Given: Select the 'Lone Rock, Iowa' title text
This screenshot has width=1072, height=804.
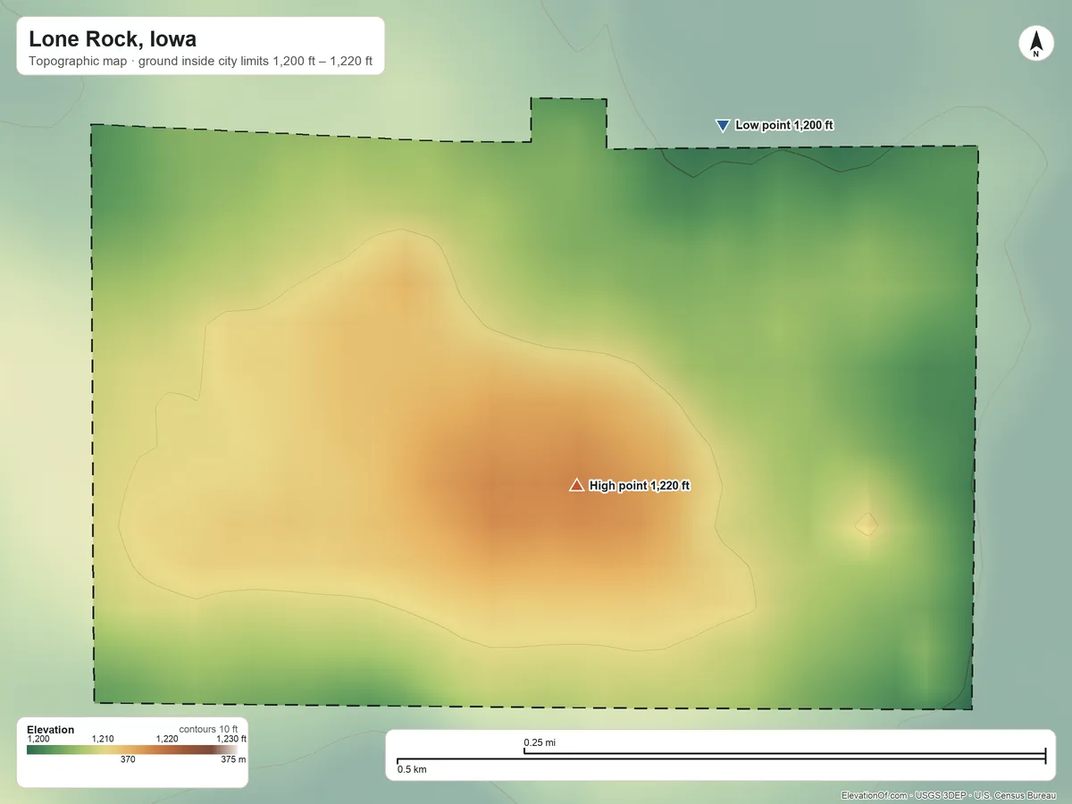Looking at the screenshot, I should coord(113,39).
